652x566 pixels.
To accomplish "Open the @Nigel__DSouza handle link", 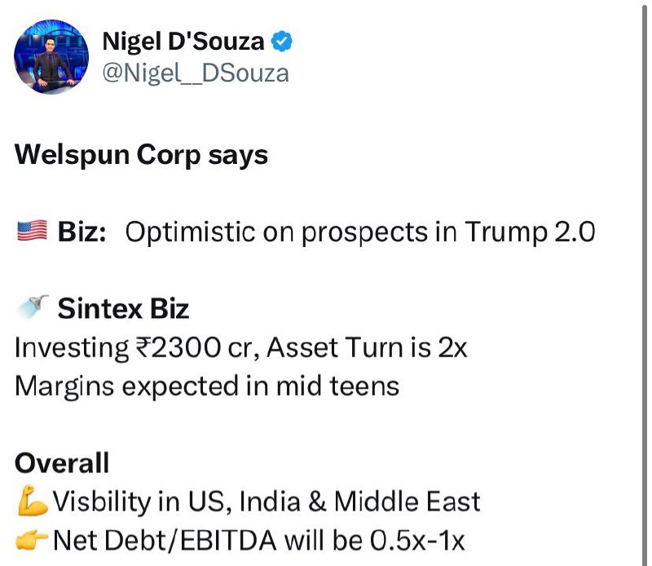I will tap(196, 73).
